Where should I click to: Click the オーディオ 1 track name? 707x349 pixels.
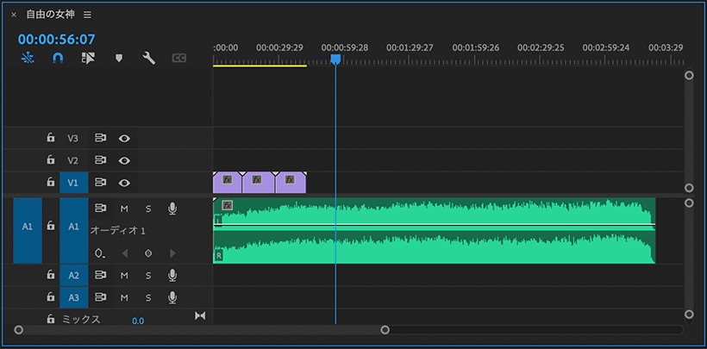(x=117, y=231)
